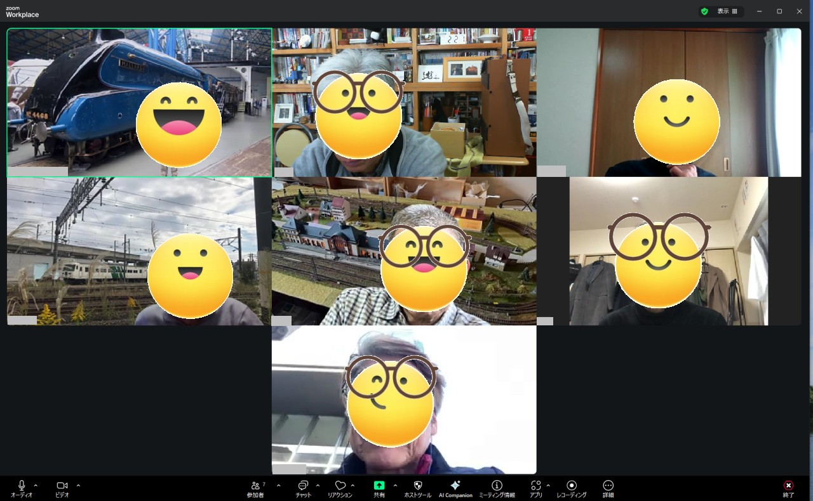Screen dimensions: 813x501
Task: Expand the chevron next to 参加者
Action: [x=278, y=485]
